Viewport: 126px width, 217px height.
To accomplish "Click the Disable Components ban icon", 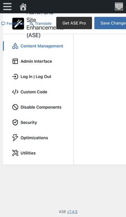I will point(15,107).
